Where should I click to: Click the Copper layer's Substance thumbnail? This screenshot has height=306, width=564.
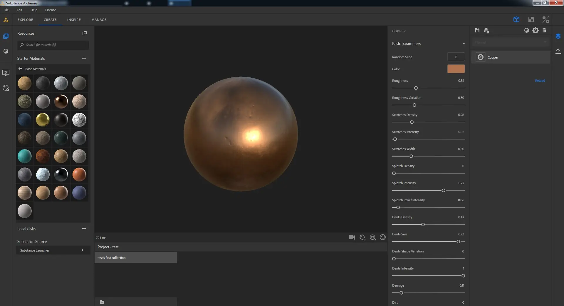click(x=481, y=57)
